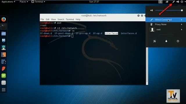Click the screen recorder icon in top bar
The image size is (186, 104).
click(167, 2)
